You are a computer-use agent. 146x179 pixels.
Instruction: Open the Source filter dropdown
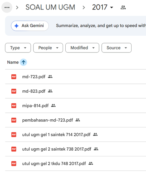[x=116, y=48]
